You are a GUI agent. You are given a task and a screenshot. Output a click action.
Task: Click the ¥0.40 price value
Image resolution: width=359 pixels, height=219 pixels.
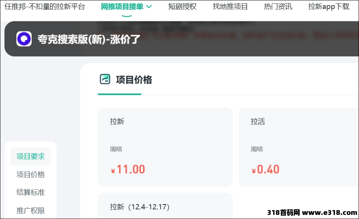click(265, 169)
